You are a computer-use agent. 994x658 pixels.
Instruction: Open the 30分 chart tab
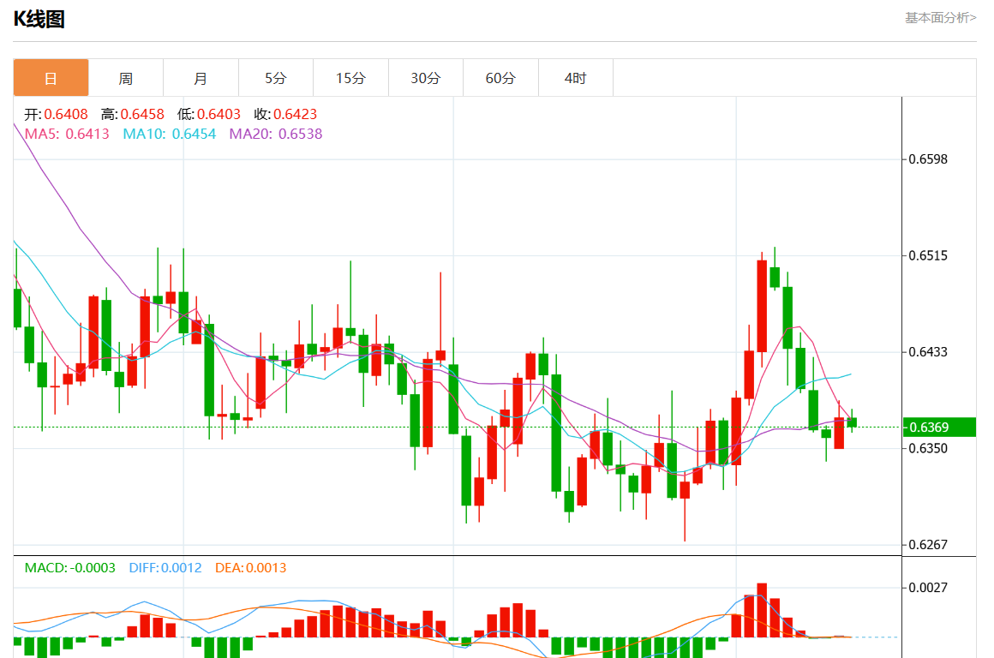tap(425, 78)
